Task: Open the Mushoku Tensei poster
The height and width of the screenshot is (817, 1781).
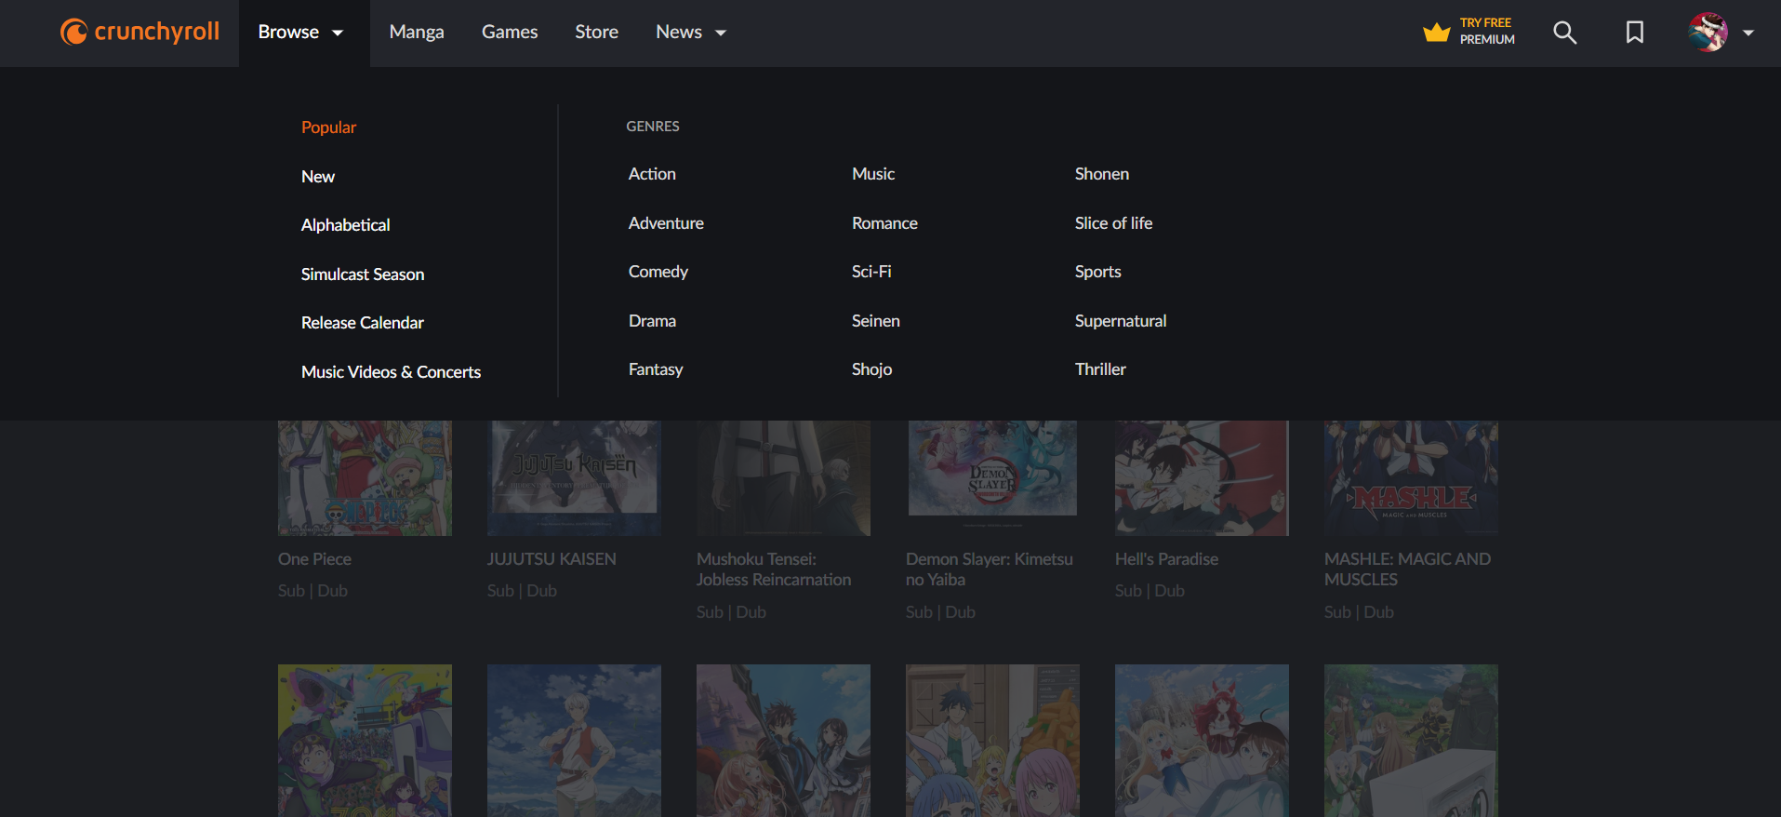Action: [x=783, y=478]
